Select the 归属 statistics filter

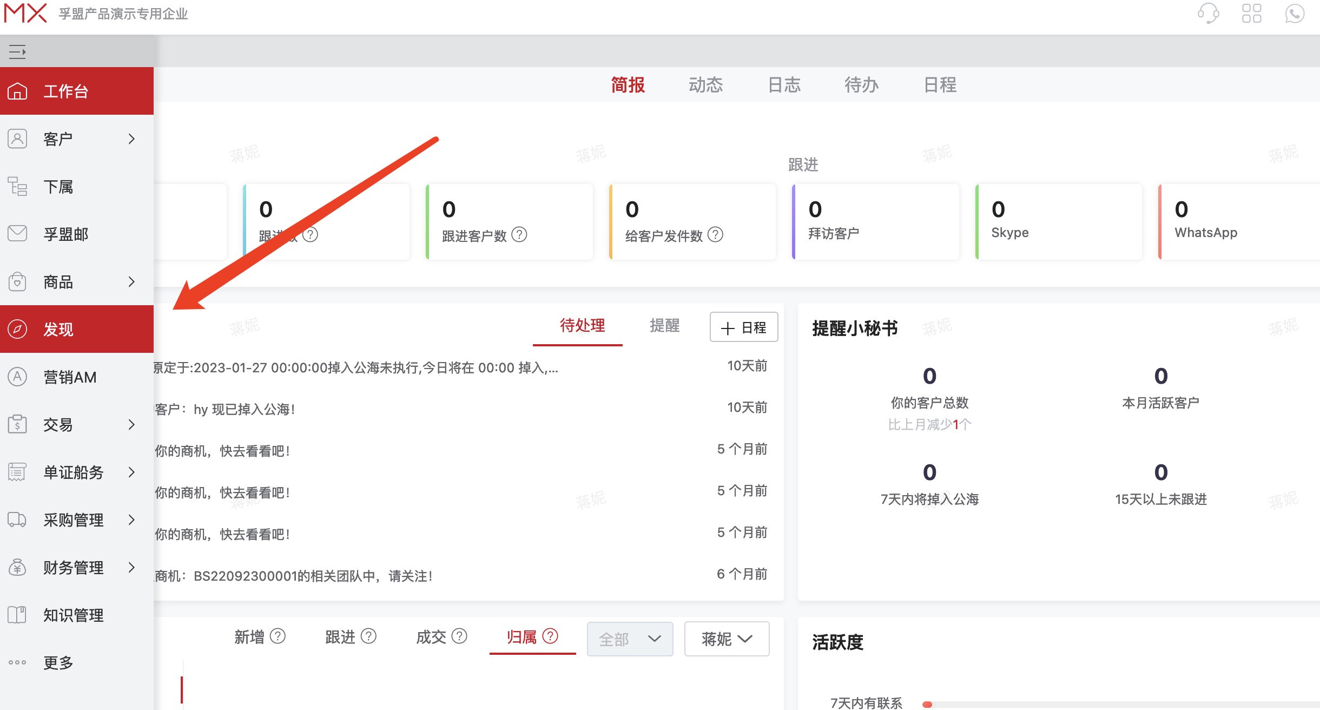[523, 637]
